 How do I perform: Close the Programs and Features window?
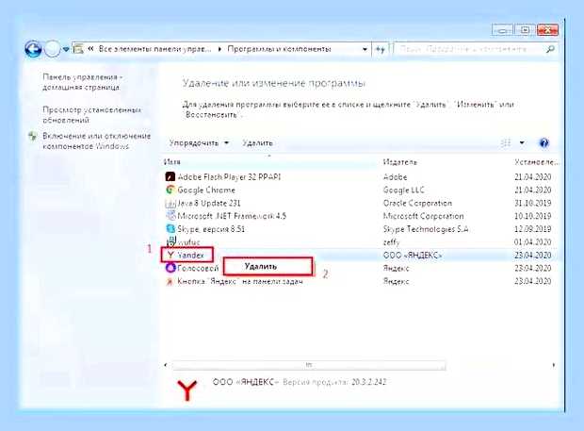click(547, 30)
